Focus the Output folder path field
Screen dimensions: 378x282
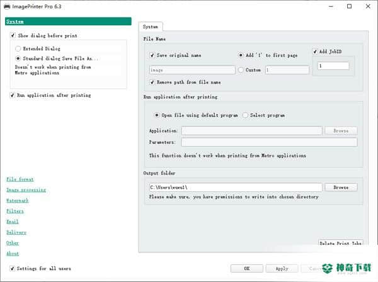pyautogui.click(x=236, y=188)
